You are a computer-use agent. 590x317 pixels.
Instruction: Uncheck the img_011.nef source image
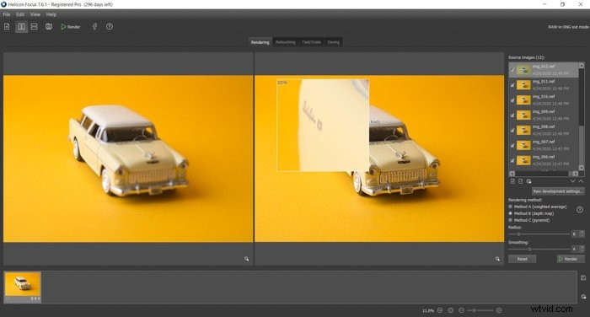point(512,85)
